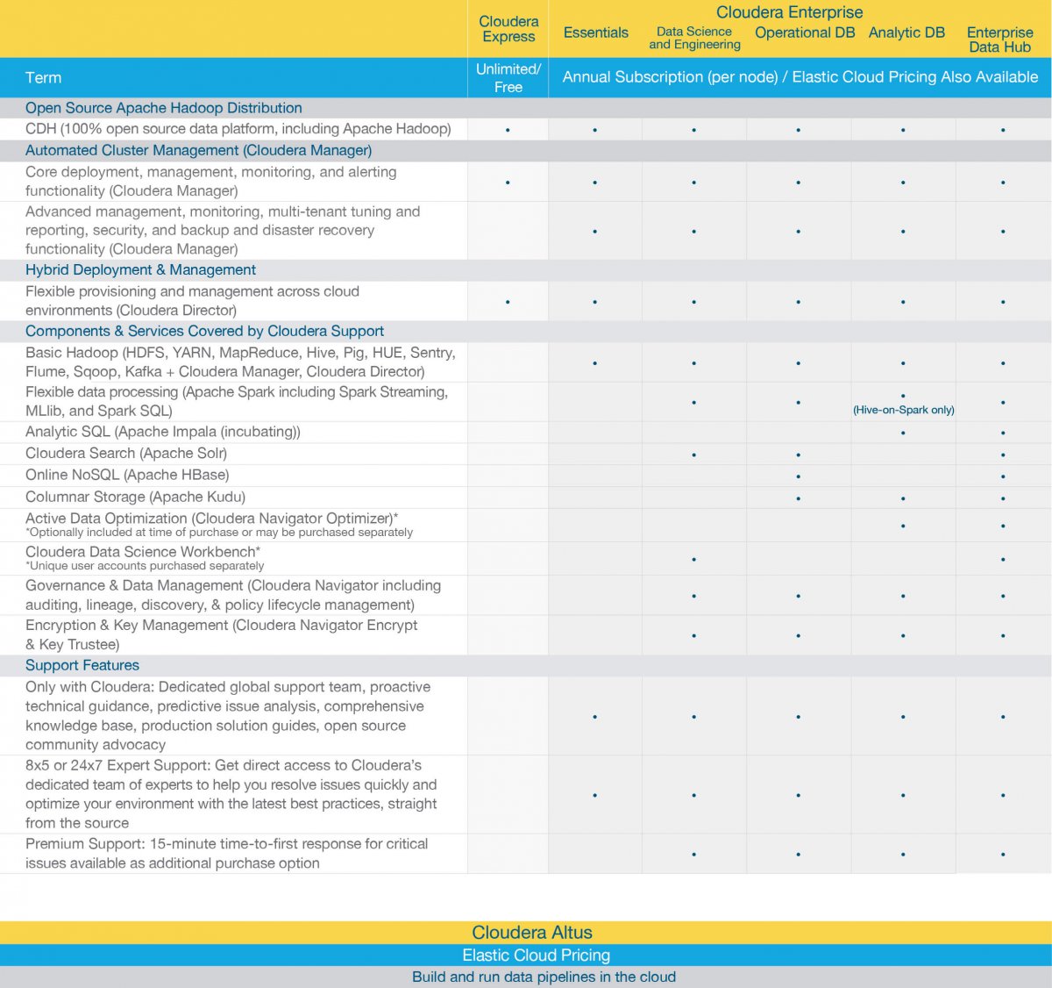Select Automated Cluster Management section heading

click(199, 150)
